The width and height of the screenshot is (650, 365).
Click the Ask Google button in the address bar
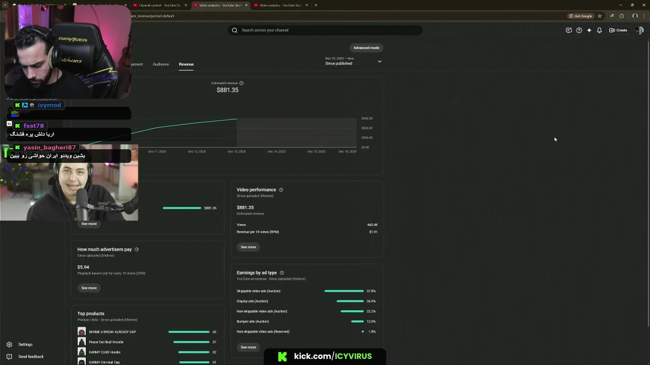(580, 16)
